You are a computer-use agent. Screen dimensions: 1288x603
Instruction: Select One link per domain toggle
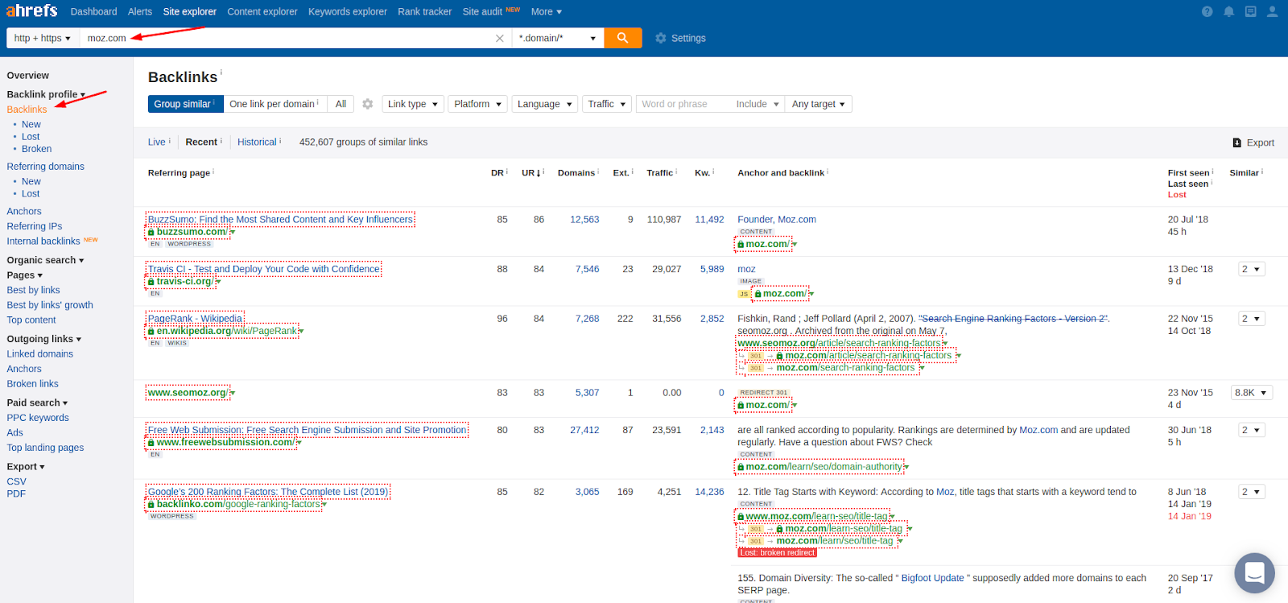(275, 104)
